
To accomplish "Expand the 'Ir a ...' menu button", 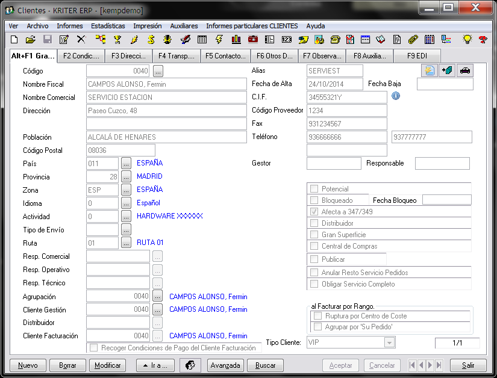I will (155, 365).
